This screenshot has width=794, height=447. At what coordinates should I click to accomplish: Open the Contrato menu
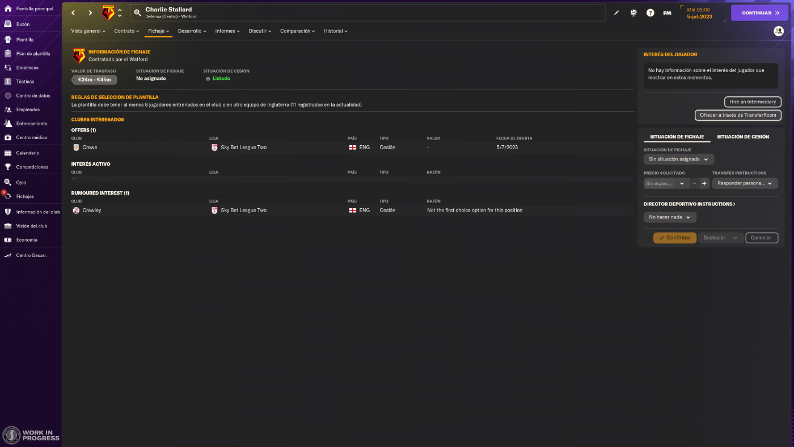[127, 31]
